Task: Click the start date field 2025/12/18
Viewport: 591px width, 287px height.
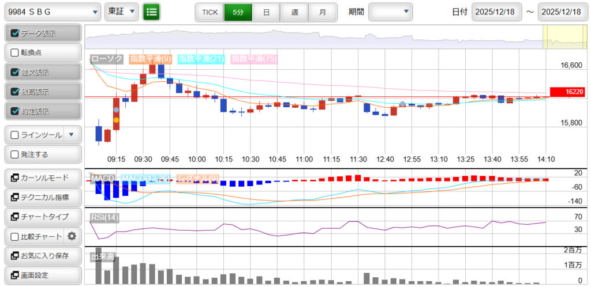Action: tap(496, 12)
